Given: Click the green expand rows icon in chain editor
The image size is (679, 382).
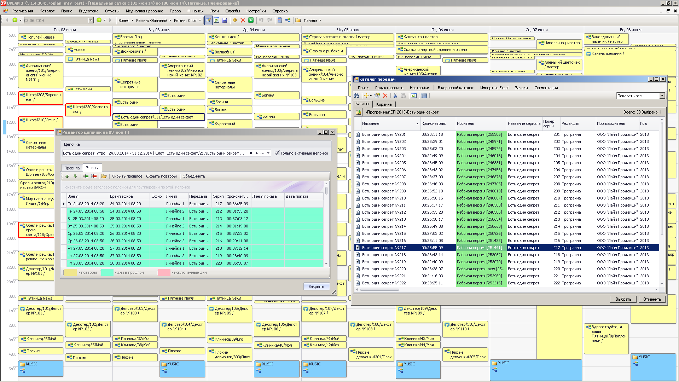Looking at the screenshot, I should tap(86, 176).
